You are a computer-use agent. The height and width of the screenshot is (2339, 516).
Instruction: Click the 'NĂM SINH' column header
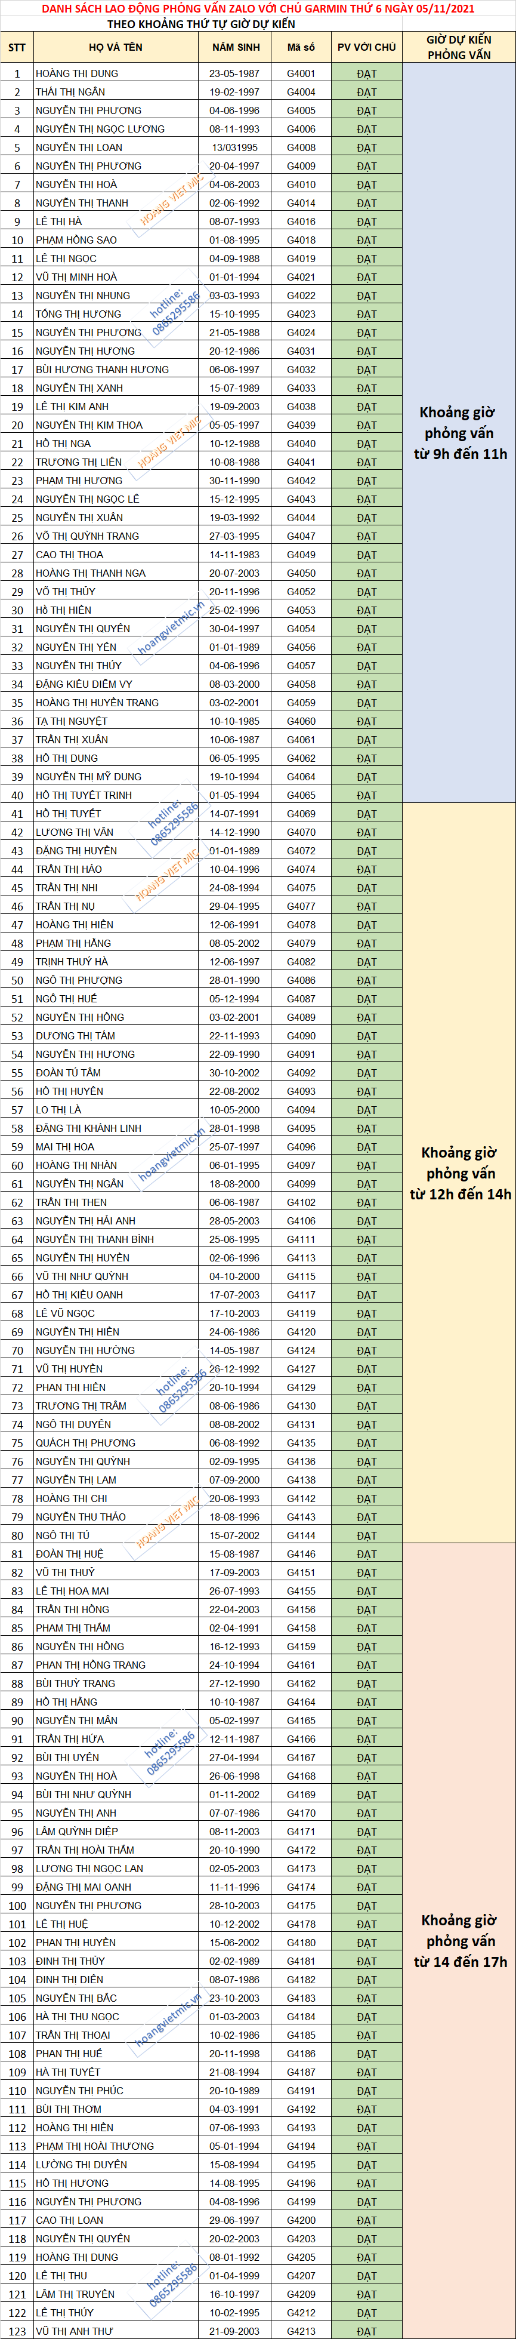pyautogui.click(x=236, y=47)
